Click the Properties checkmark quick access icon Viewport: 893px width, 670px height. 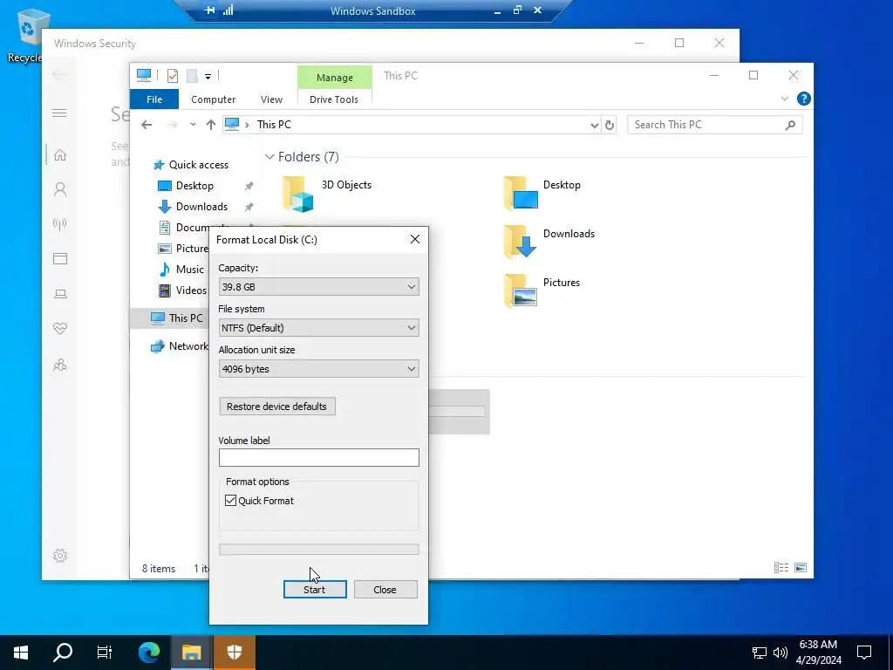[172, 76]
